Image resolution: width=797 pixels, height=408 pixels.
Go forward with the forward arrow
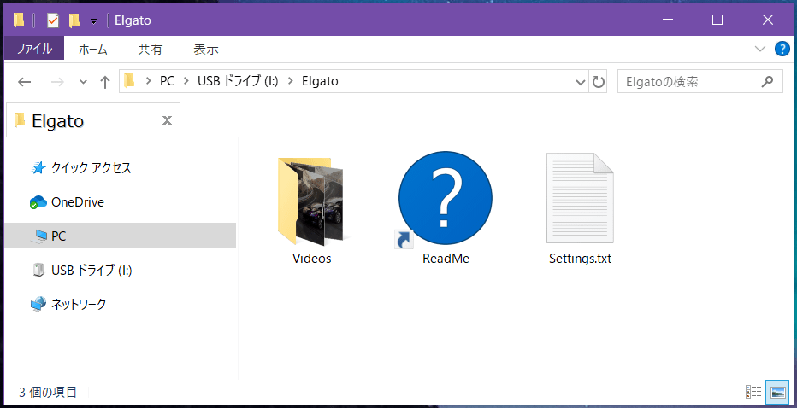click(57, 82)
